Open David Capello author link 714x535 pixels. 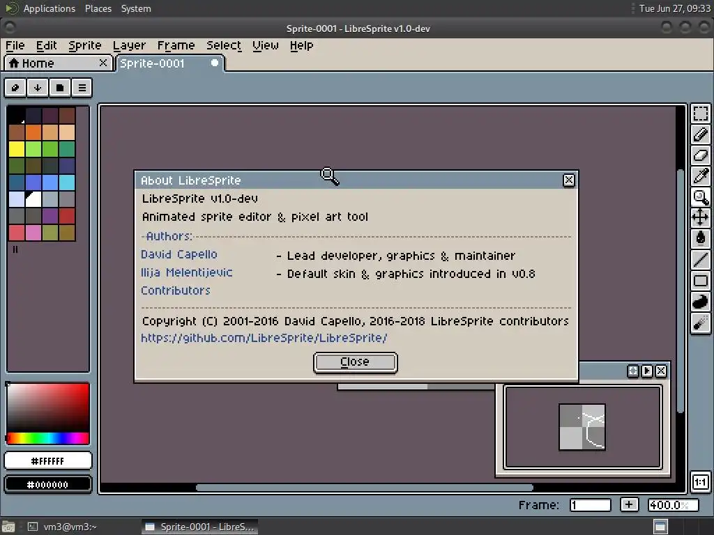pyautogui.click(x=179, y=254)
